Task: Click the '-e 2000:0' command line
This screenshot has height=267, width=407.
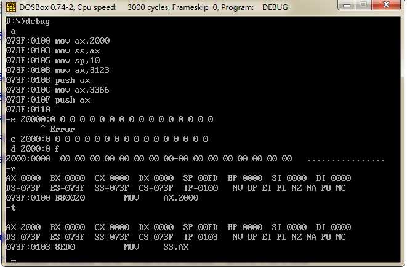Action: 107,139
